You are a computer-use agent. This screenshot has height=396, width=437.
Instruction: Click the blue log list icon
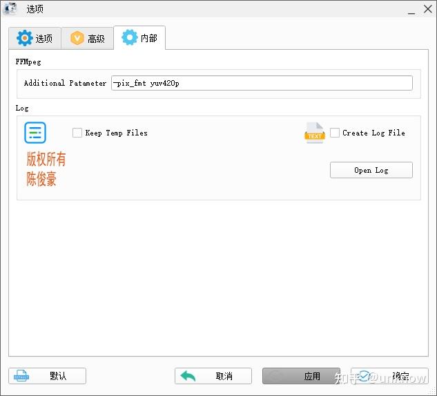[35, 133]
